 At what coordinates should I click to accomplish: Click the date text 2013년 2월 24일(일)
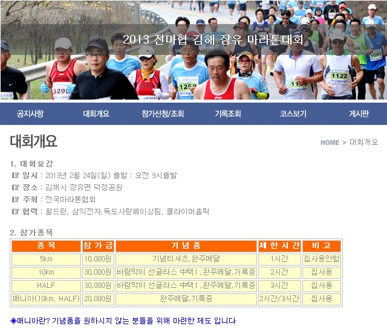click(78, 176)
